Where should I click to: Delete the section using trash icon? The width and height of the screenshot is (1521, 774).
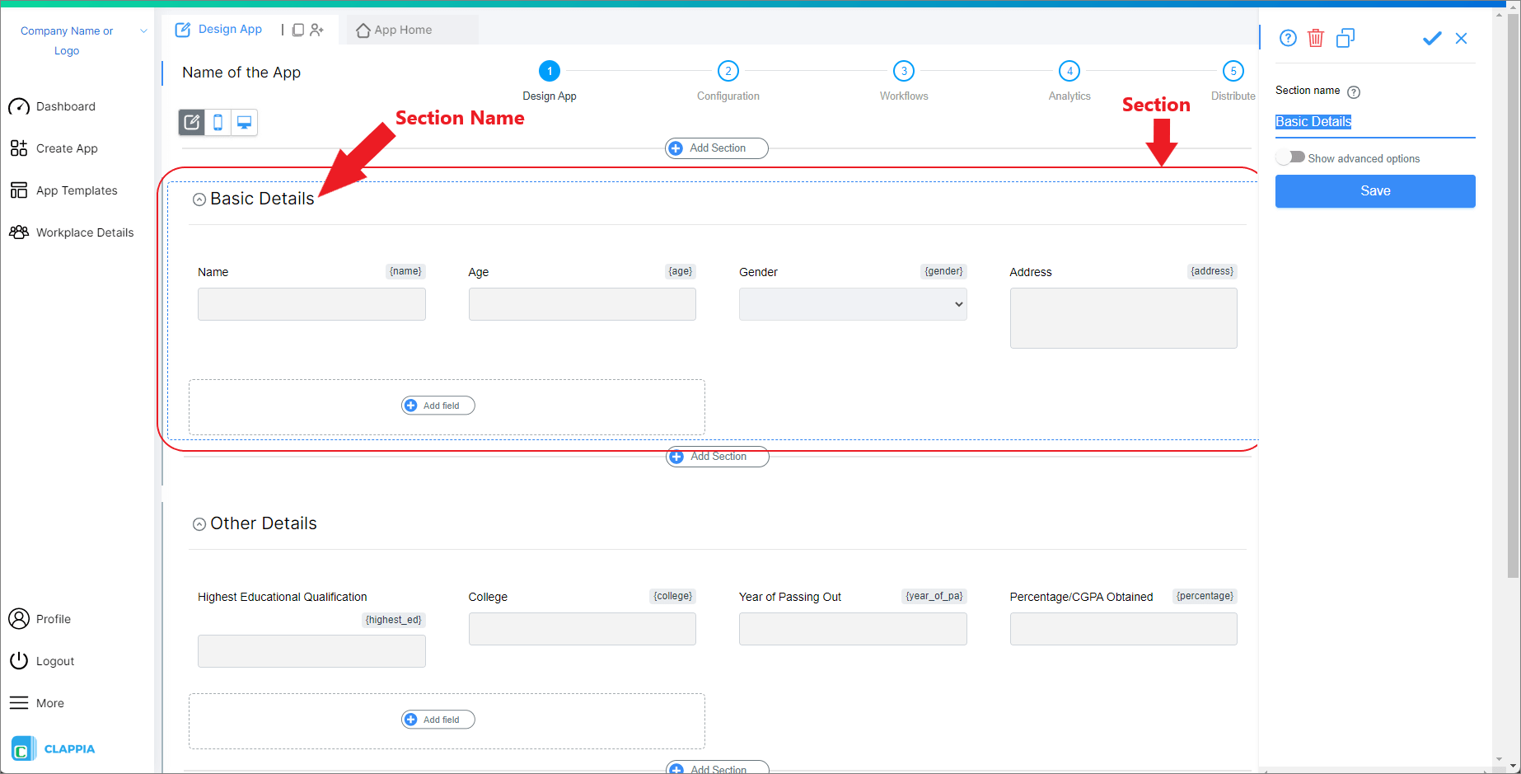pos(1315,38)
